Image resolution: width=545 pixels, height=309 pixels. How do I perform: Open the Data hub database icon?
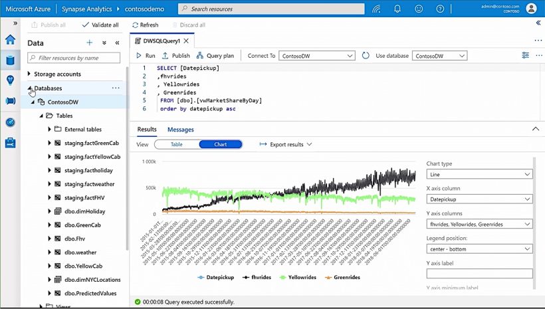[10, 60]
